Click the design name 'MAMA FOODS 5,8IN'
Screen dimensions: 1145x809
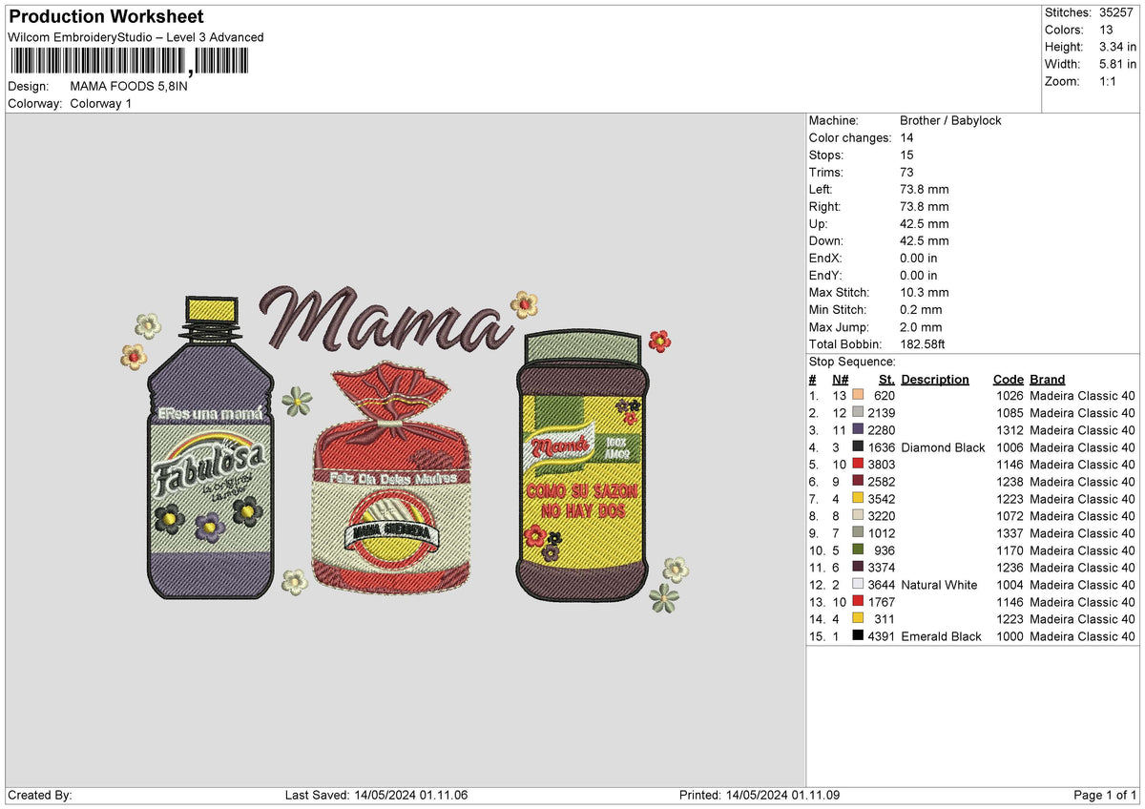pyautogui.click(x=130, y=86)
